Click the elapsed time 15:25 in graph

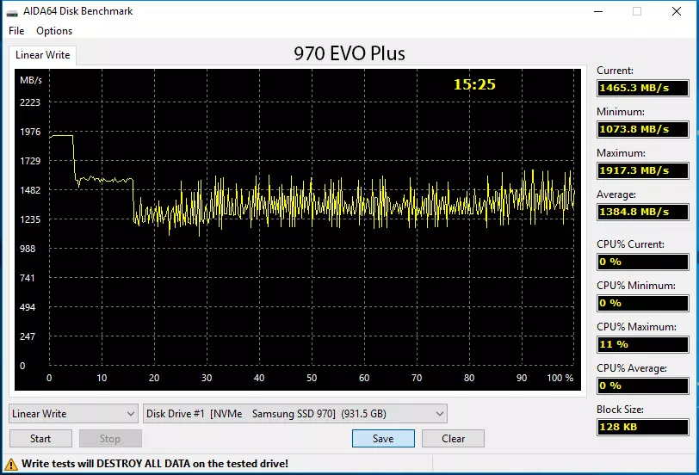pos(474,84)
